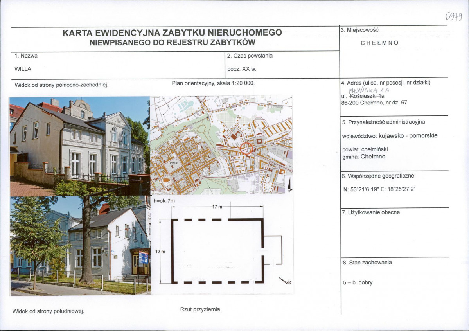Click the orientation plan map image
Screen dimensions: 469x331
221,145
